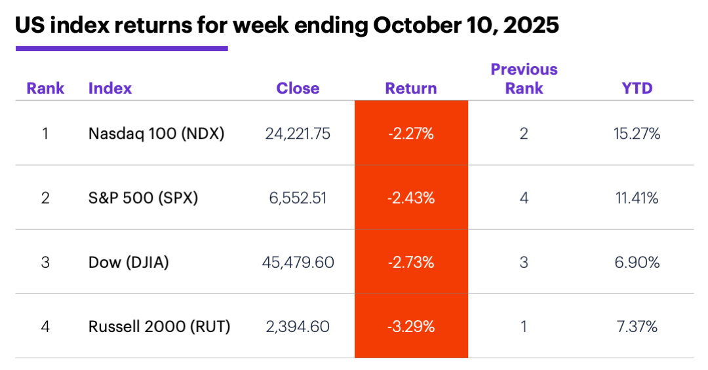Click the US index returns title
This screenshot has height=370, width=708.
click(286, 25)
